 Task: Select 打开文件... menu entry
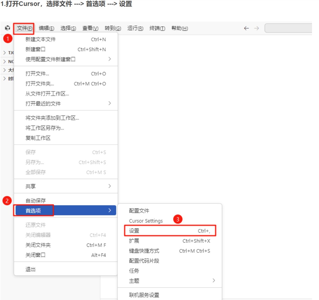(66, 74)
